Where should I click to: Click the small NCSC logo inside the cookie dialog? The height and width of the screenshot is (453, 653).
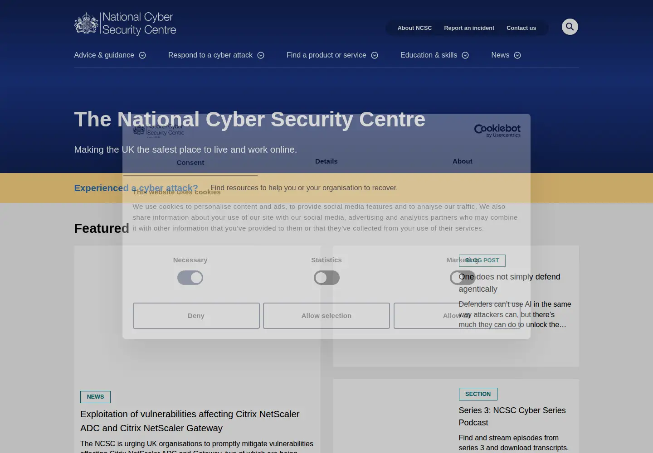pyautogui.click(x=158, y=130)
